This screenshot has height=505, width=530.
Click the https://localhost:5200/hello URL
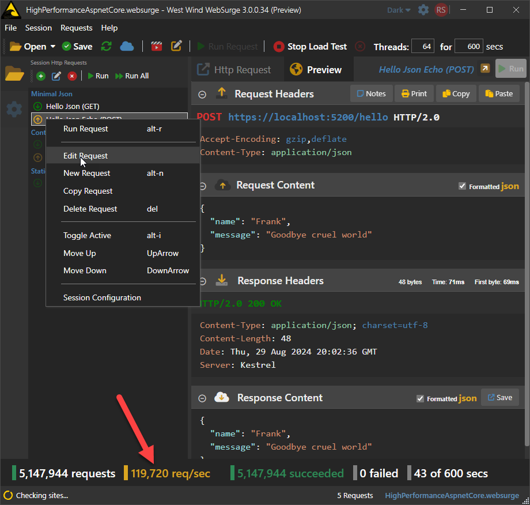[x=308, y=118]
